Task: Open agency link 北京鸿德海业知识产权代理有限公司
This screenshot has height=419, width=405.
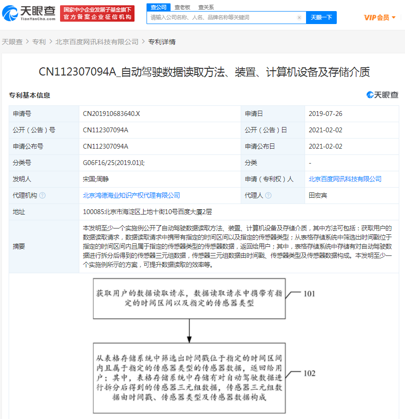Action: click(131, 196)
